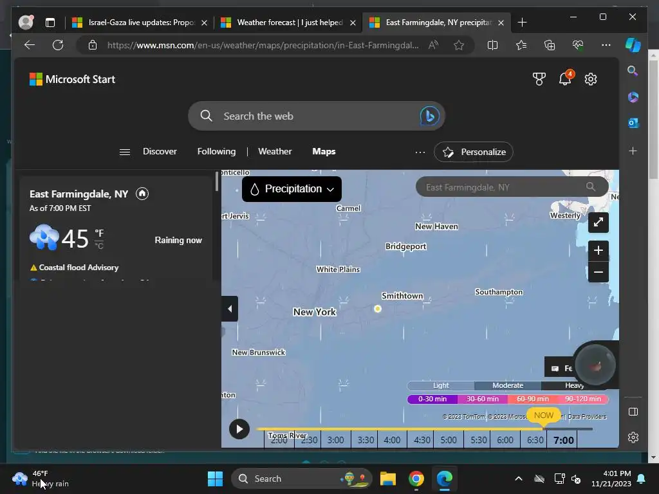Open Edge sidebar settings gear
659x494 pixels.
click(633, 437)
